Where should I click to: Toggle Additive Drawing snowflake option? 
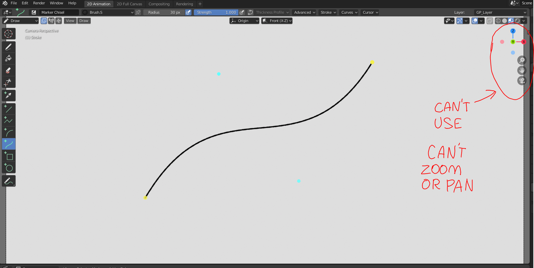[59, 21]
